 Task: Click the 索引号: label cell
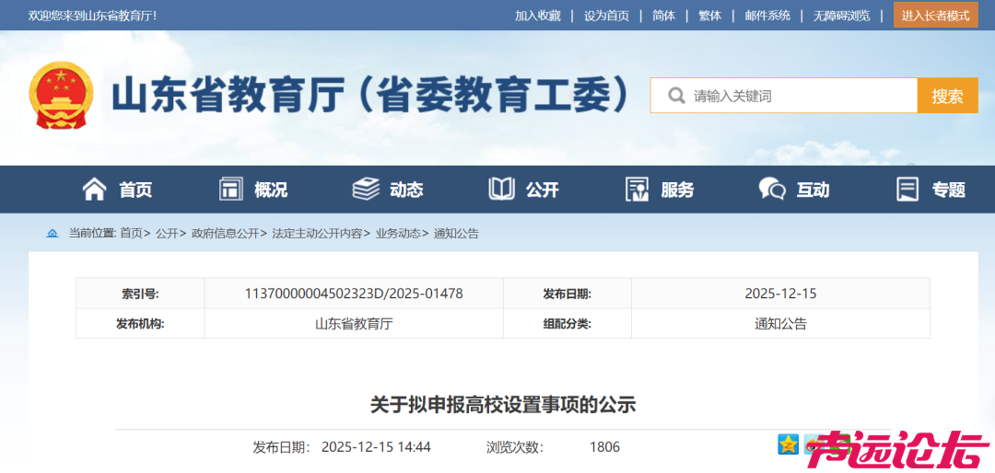pyautogui.click(x=140, y=294)
